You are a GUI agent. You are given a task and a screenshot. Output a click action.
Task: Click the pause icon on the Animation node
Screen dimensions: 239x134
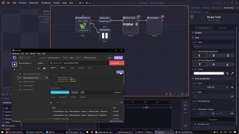[105, 36]
